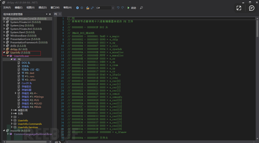Close the PE tab
Viewport: 259px width, 143px height.
pos(60,14)
